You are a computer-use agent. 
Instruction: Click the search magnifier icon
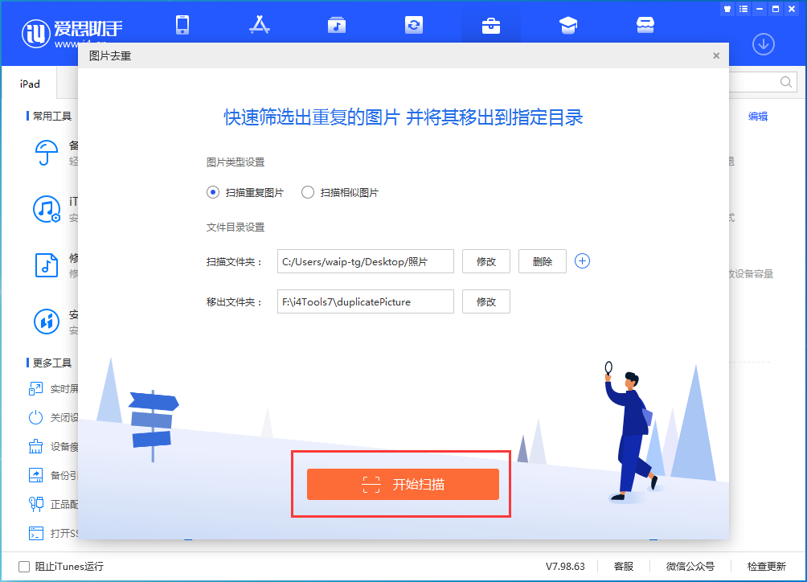pos(786,82)
